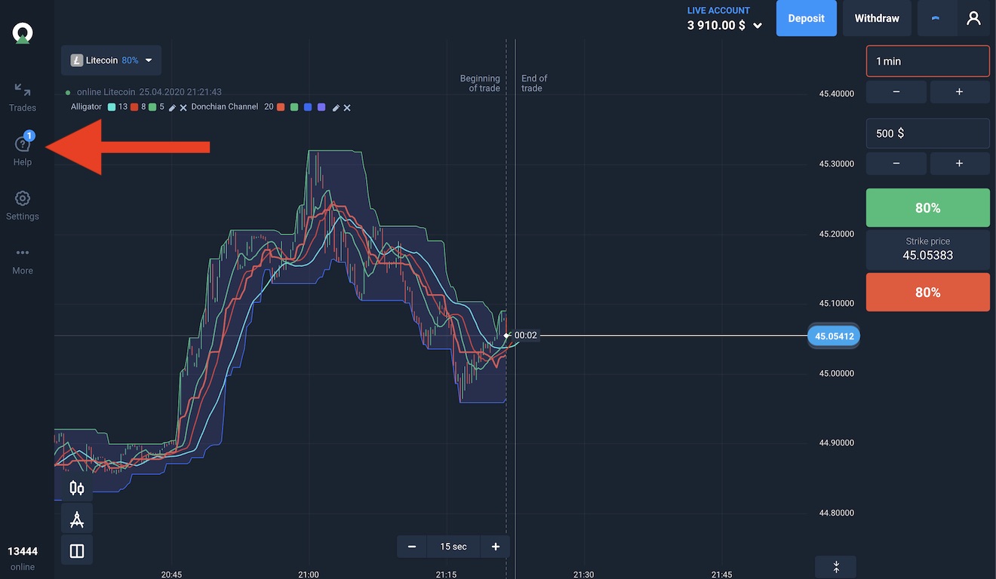Click the 500 $ amount field

(927, 133)
